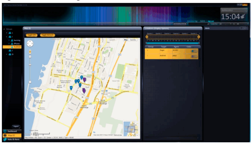This screenshot has height=144, width=252.
Task: Select the group L icon in tree
Action: click(10, 33)
